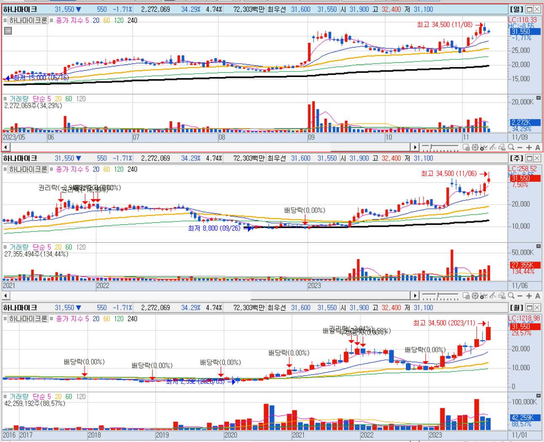Click the 최고 34,500 (2023/11) marker in monthly chart

(x=444, y=323)
